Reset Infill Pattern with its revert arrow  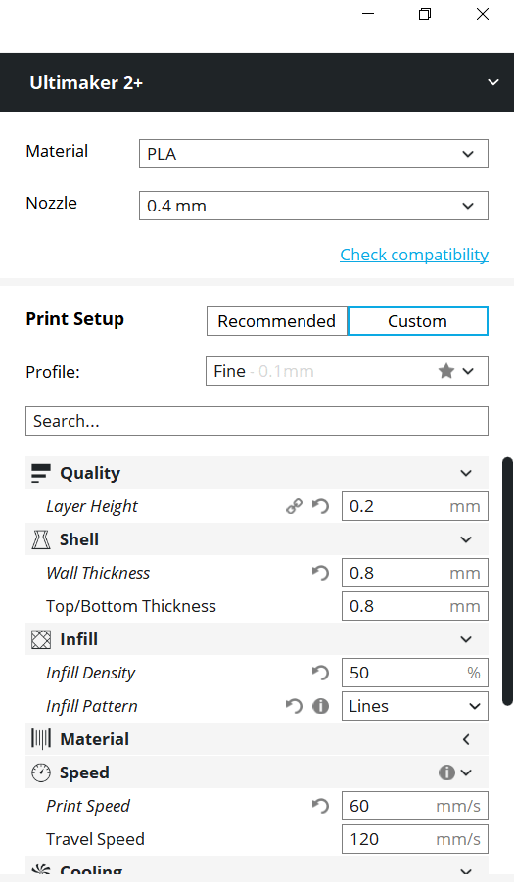pos(294,706)
